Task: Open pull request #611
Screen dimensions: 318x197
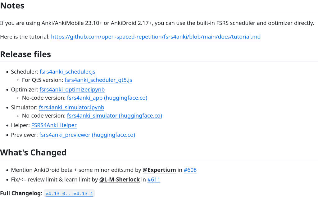Action: (x=154, y=180)
